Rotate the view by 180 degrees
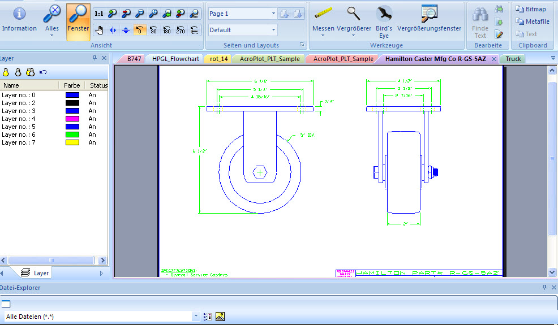The width and height of the screenshot is (558, 325). [x=167, y=30]
